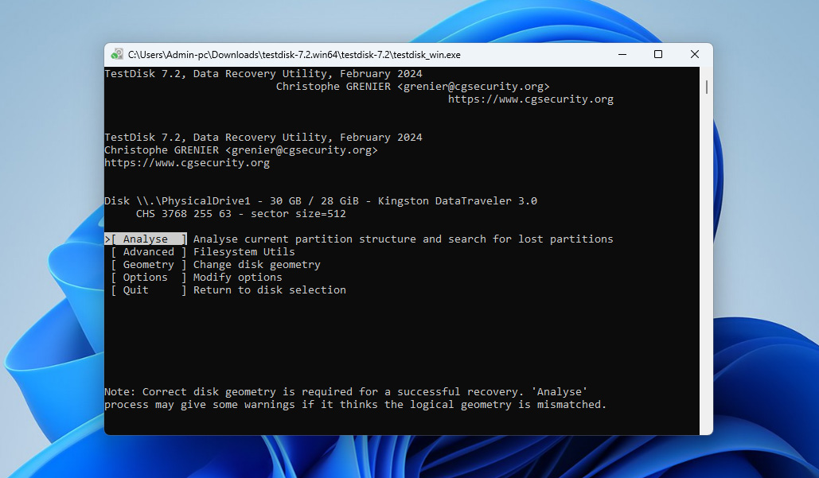This screenshot has width=819, height=478.
Task: Click the 'Note: Correct disk geometry' message
Action: [x=345, y=392]
